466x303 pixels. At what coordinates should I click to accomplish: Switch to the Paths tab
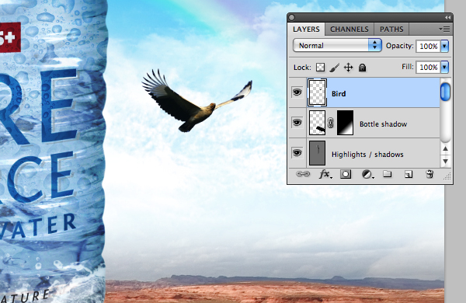point(391,30)
